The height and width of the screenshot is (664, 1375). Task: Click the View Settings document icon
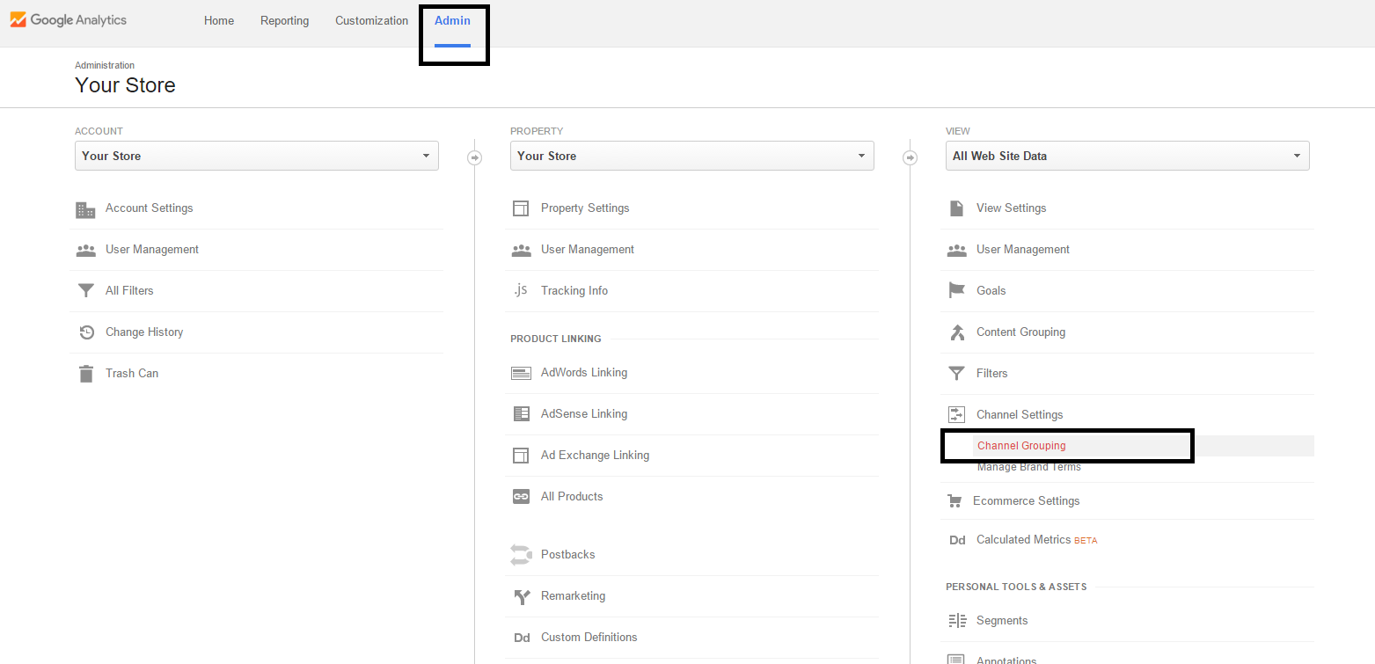tap(956, 208)
